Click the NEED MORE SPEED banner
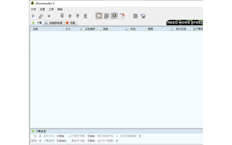This screenshot has width=232, height=145. coord(185,22)
